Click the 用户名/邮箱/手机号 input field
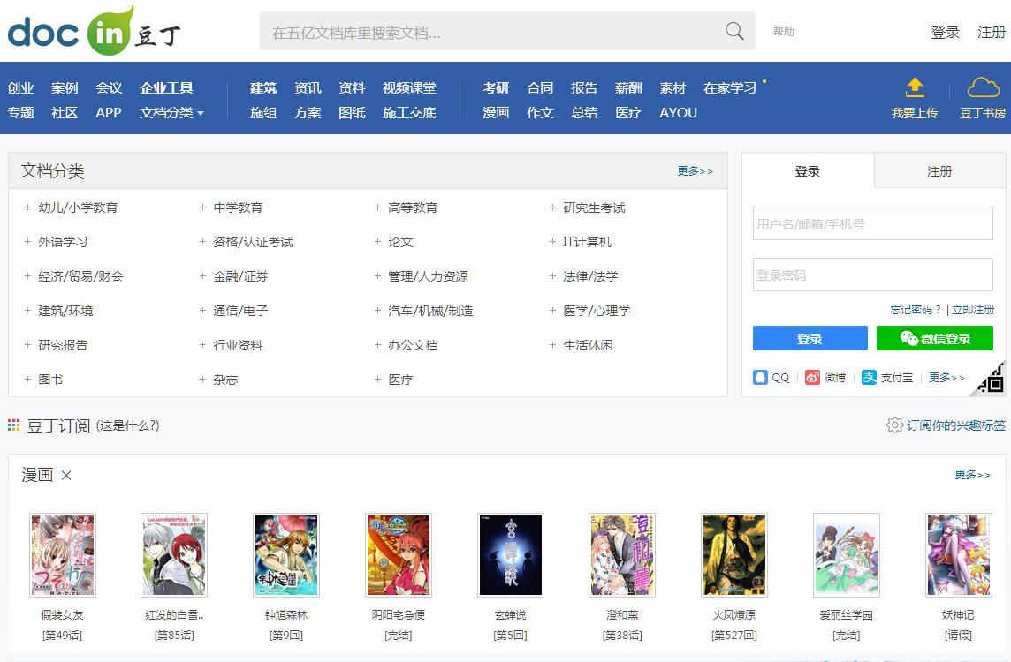Image resolution: width=1011 pixels, height=662 pixels. [872, 224]
